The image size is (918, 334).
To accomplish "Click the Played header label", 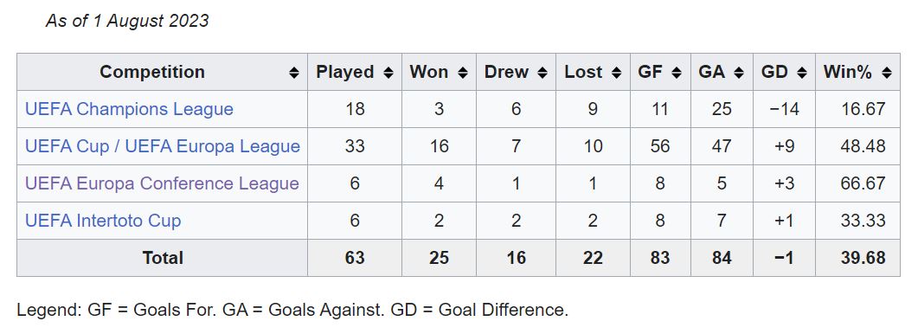I will pyautogui.click(x=345, y=72).
